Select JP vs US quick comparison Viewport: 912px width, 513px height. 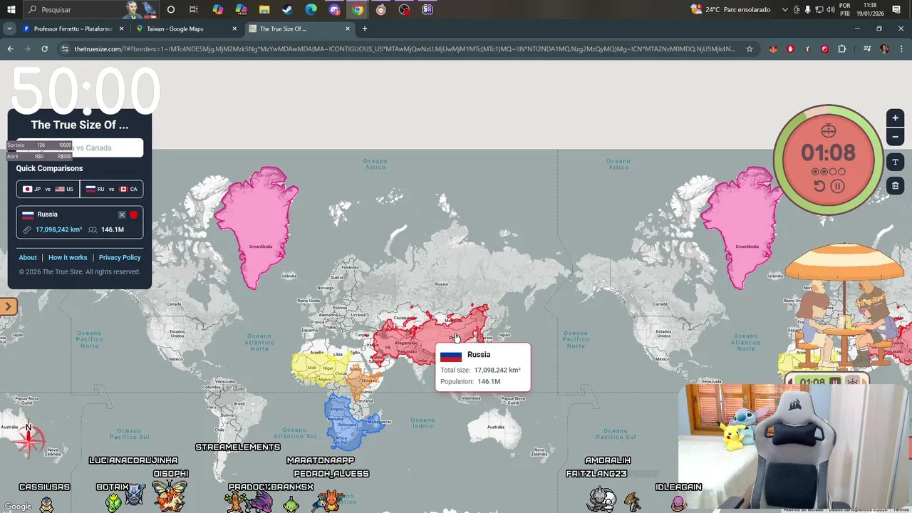point(48,189)
